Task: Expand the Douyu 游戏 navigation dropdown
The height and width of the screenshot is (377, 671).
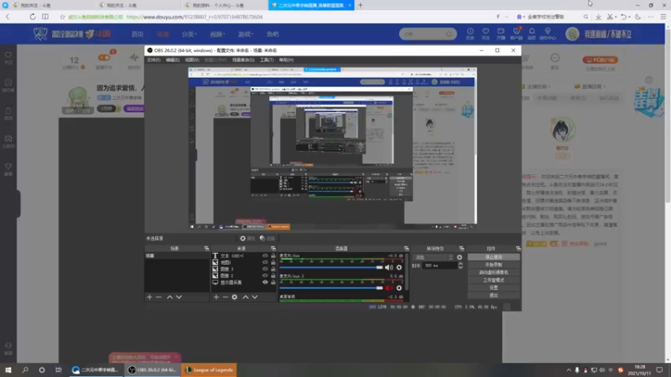Action: coord(246,34)
